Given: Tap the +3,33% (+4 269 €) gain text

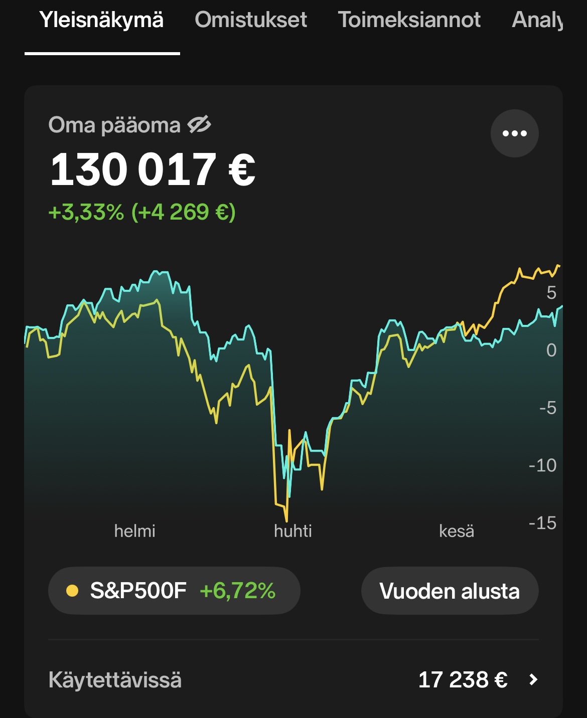Looking at the screenshot, I should click(142, 212).
